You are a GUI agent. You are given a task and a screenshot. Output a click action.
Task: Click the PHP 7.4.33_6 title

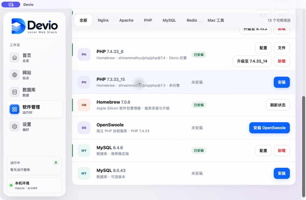(110, 52)
